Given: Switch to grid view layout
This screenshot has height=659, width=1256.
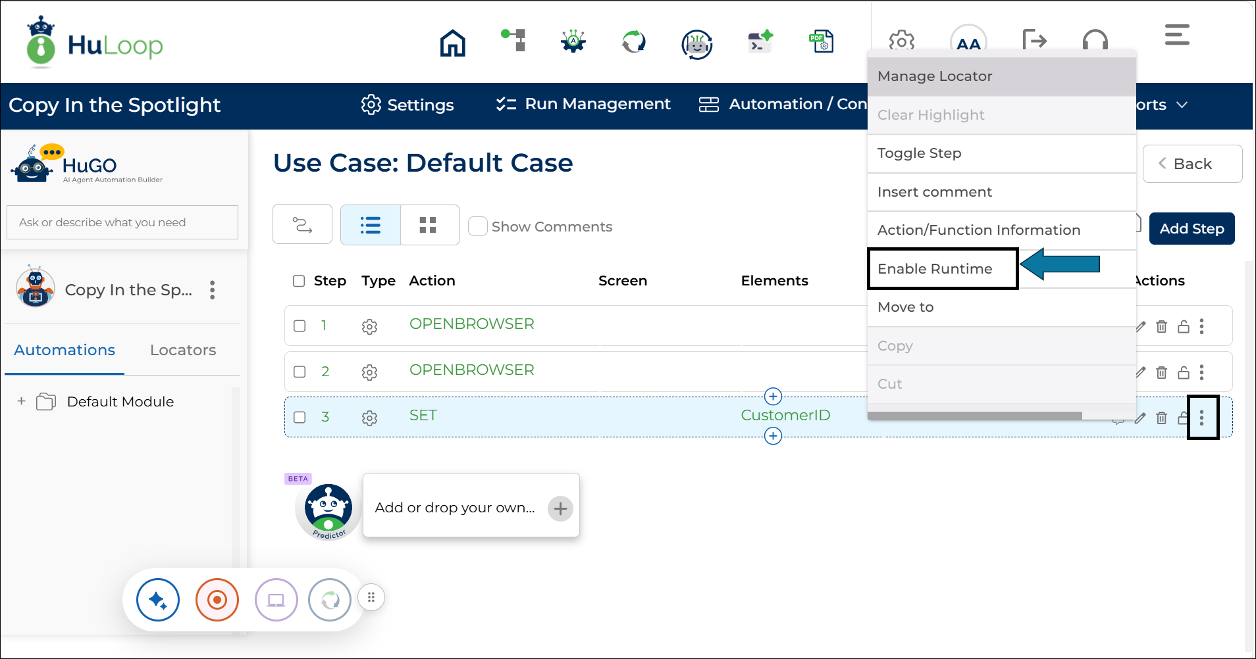Looking at the screenshot, I should (429, 225).
